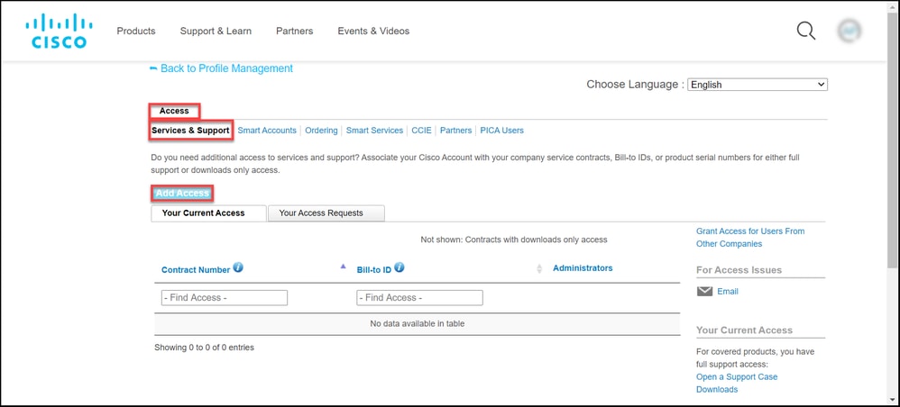Switch to Smart Accounts sub-tab
Image resolution: width=900 pixels, height=407 pixels.
pos(267,131)
